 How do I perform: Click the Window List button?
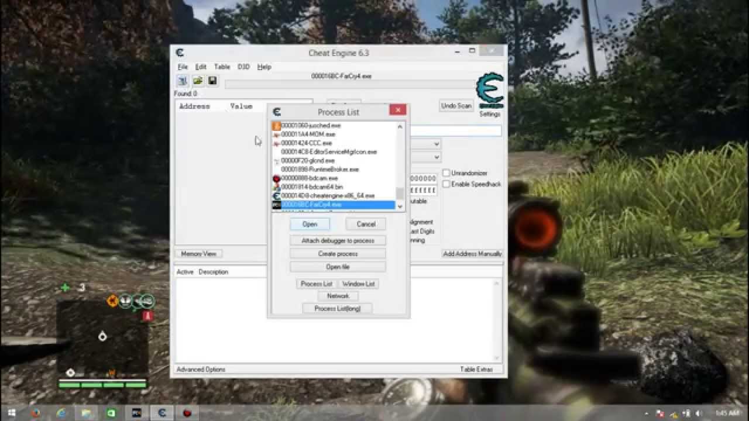pyautogui.click(x=358, y=284)
